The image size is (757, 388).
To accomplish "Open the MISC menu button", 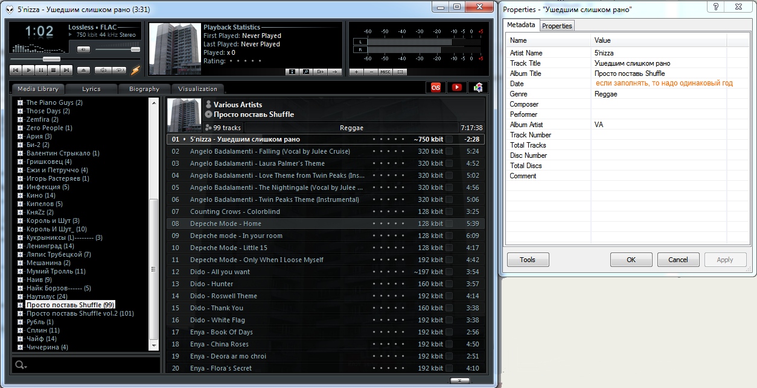I will click(385, 72).
